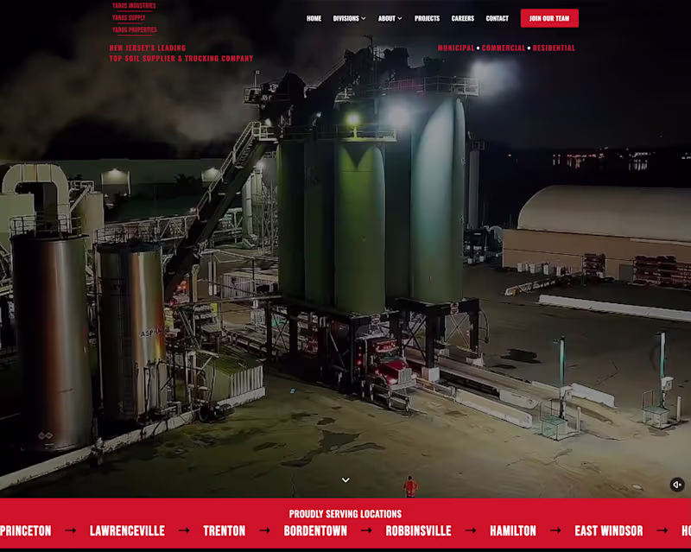
Task: Select the Hamilton location
Action: (513, 530)
